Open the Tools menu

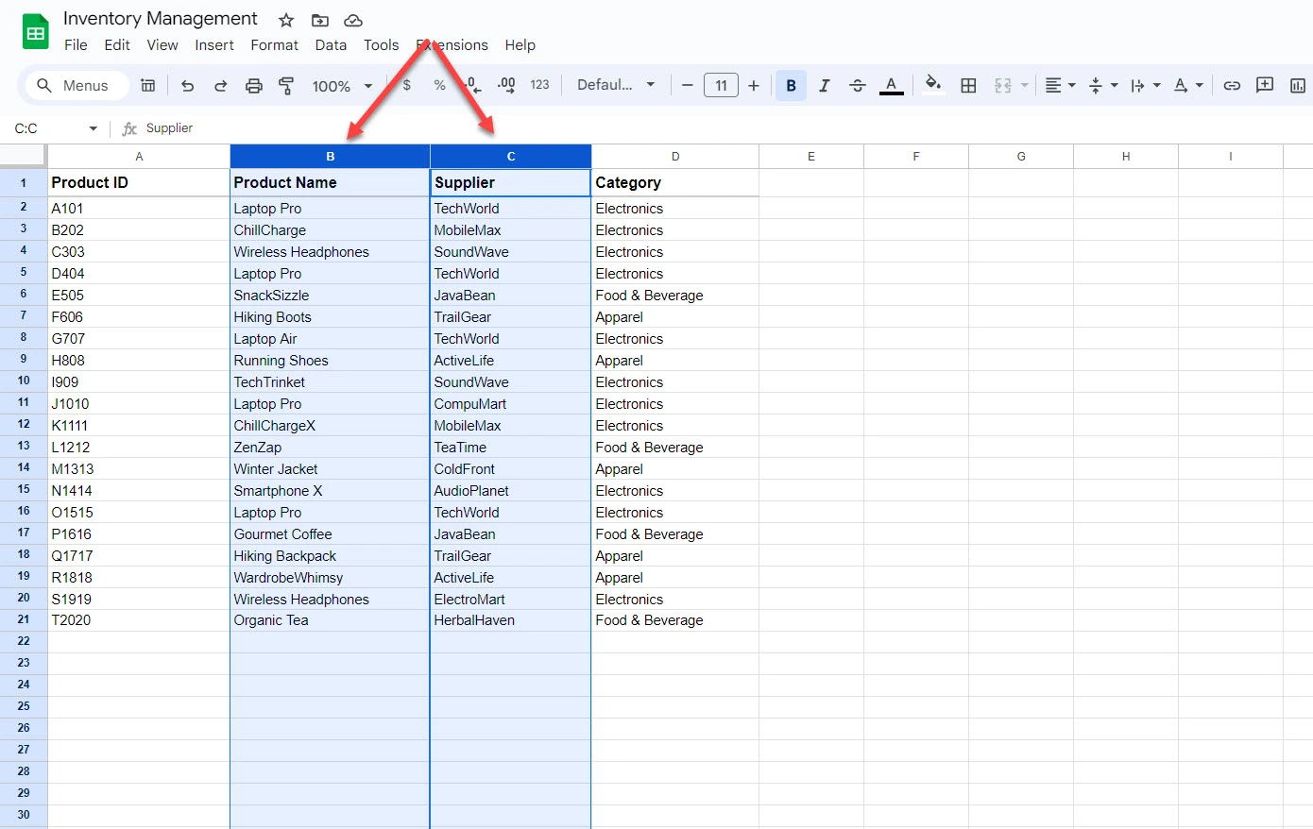[x=381, y=45]
